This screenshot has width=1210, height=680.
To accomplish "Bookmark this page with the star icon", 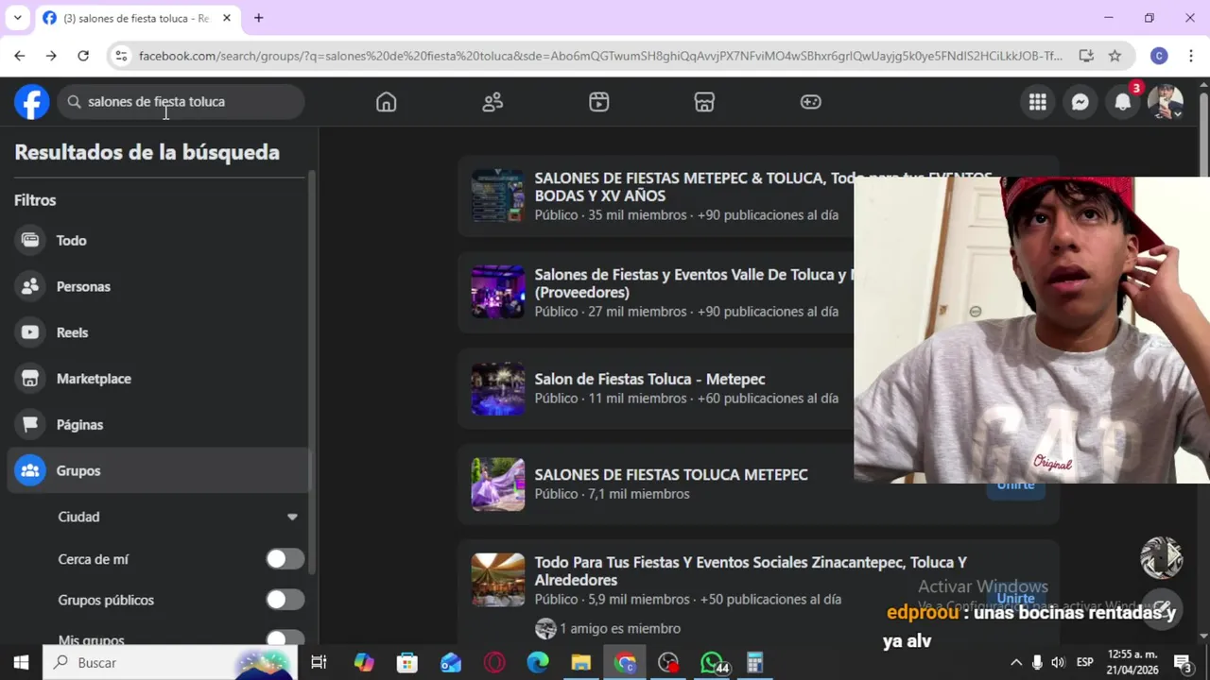I will [1115, 56].
